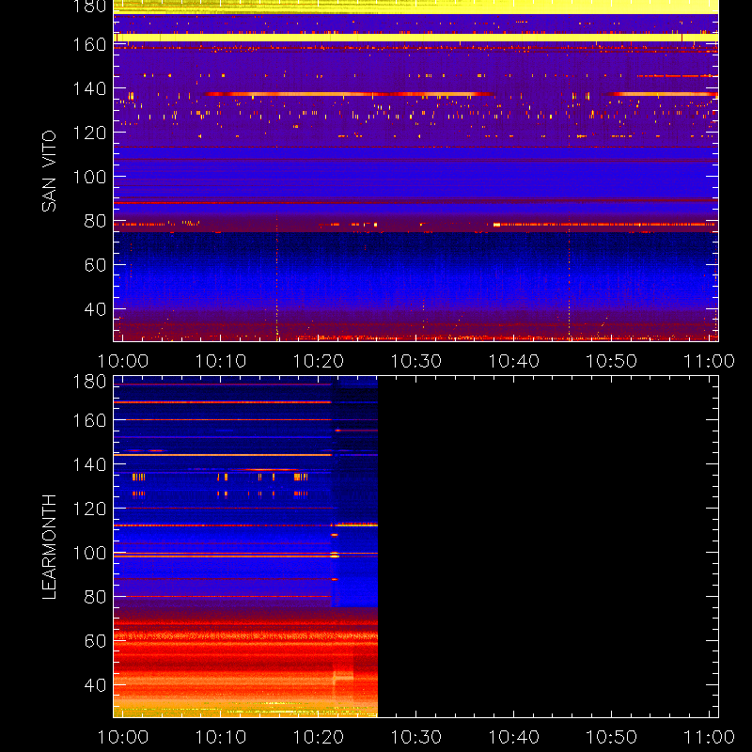Select the 160 label on San Vito axis
Screen dimensions: 752x752
pos(89,44)
